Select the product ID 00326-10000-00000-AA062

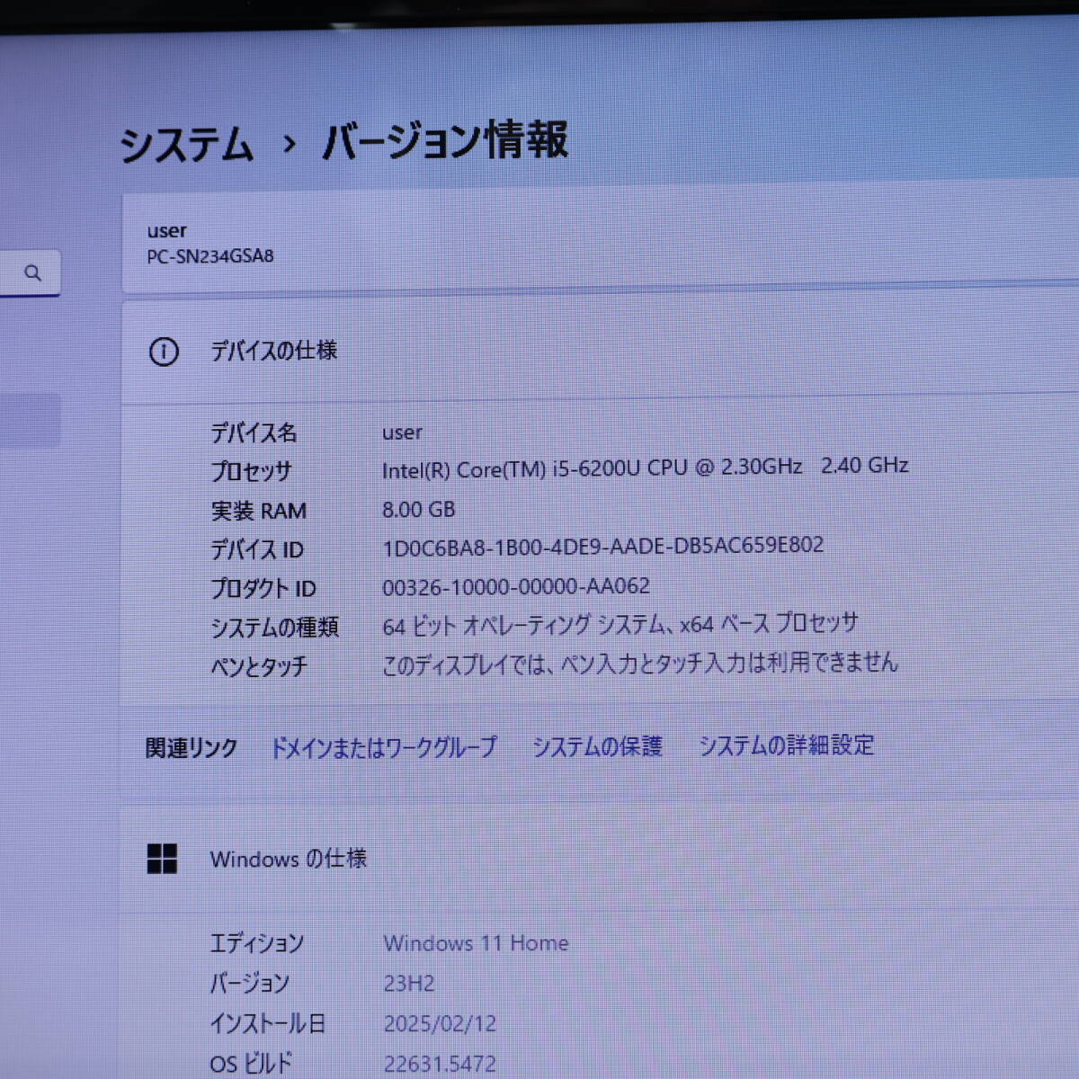tap(516, 586)
